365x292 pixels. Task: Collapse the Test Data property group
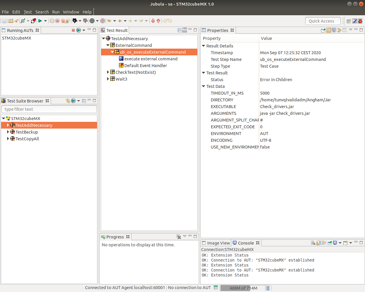[x=203, y=86]
